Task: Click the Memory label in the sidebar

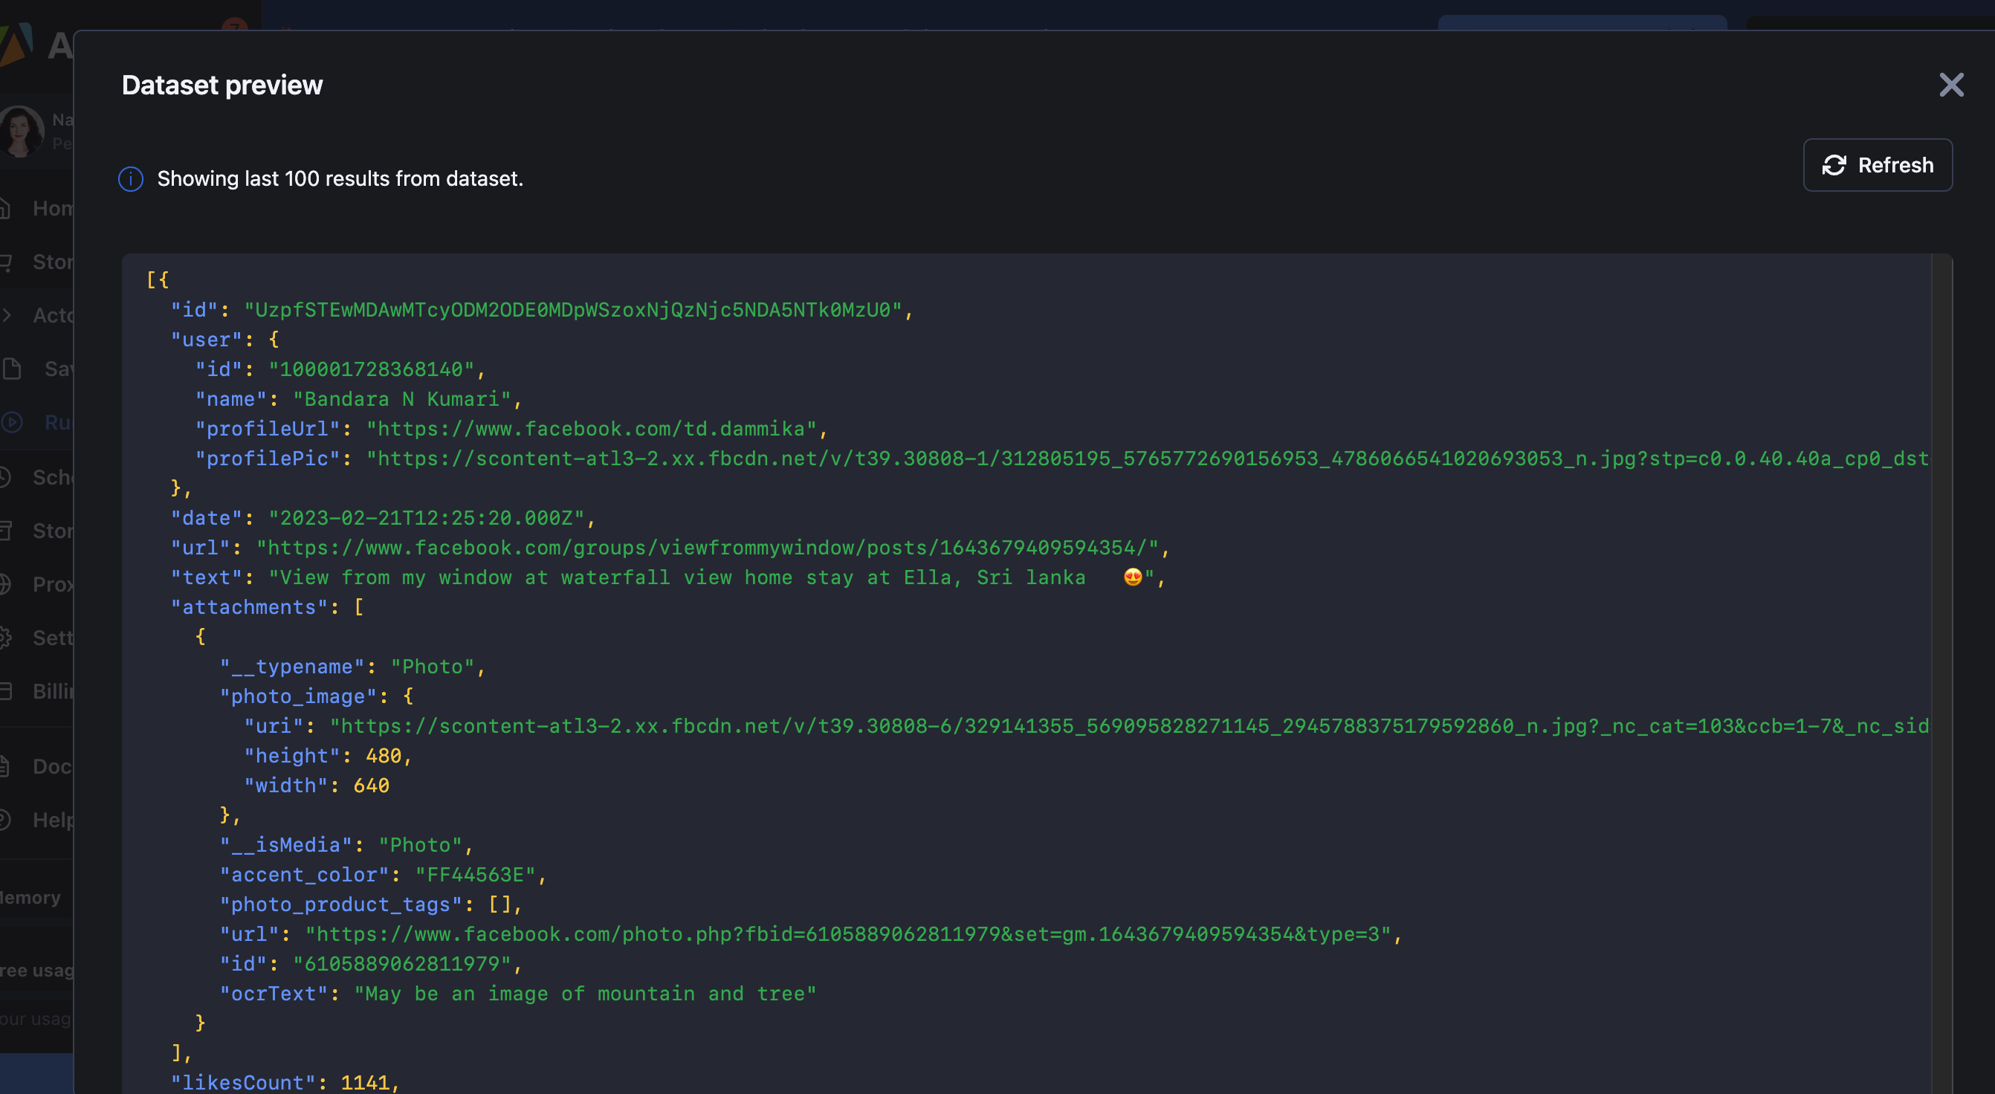Action: [30, 896]
